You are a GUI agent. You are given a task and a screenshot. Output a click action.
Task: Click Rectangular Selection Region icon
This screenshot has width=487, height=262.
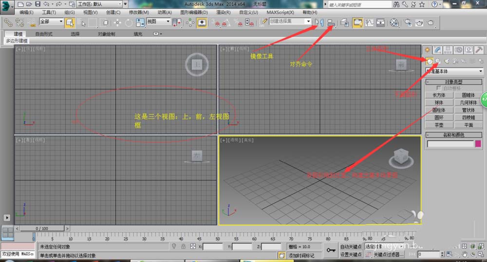[93, 23]
